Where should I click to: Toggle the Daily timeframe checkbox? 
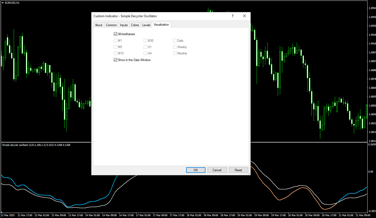click(x=175, y=41)
